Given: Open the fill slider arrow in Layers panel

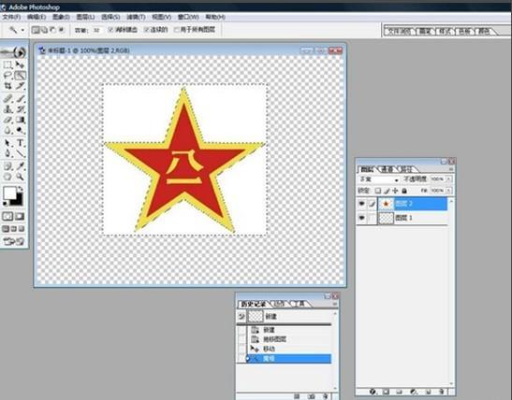Looking at the screenshot, I should [x=449, y=191].
